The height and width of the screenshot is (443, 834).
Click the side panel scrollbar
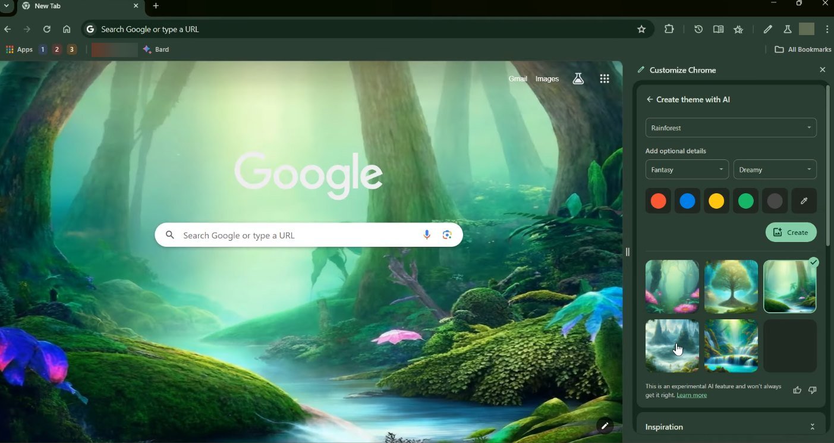(x=829, y=165)
